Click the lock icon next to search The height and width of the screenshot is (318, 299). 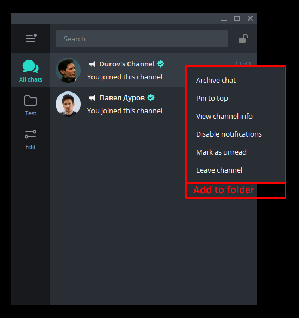pyautogui.click(x=243, y=39)
